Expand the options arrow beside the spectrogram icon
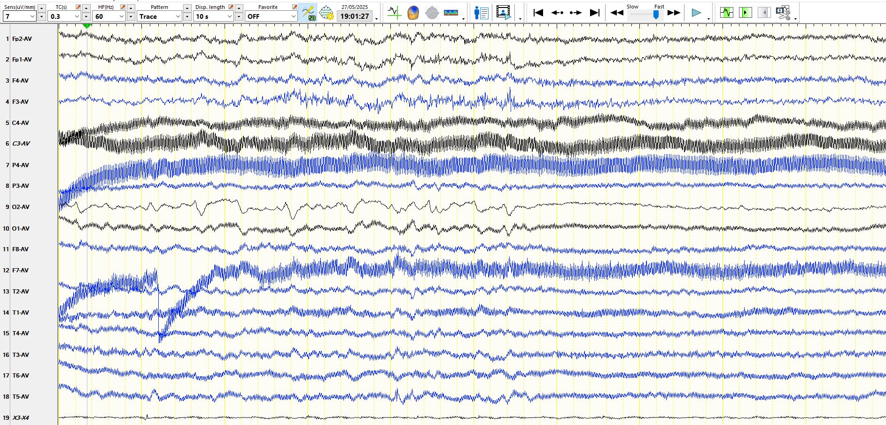The image size is (886, 425). point(463,19)
